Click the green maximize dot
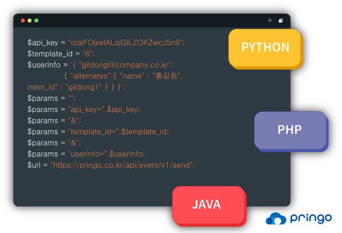 coord(36,21)
